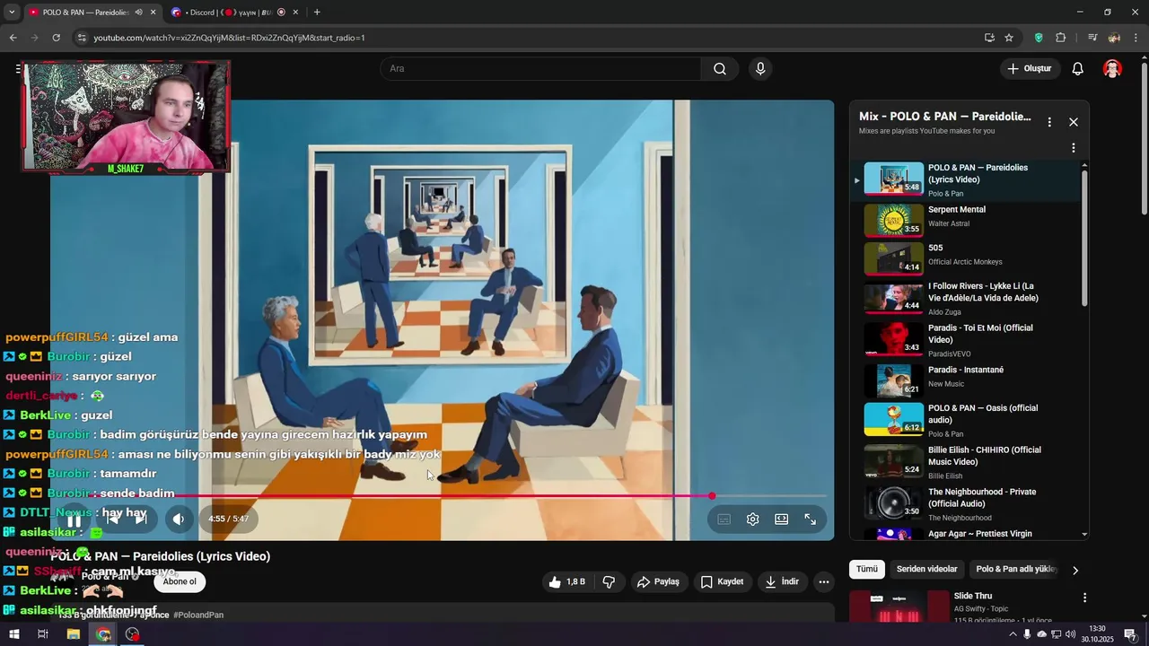
Task: Play Serpent Mental from the mix
Action: (965, 220)
